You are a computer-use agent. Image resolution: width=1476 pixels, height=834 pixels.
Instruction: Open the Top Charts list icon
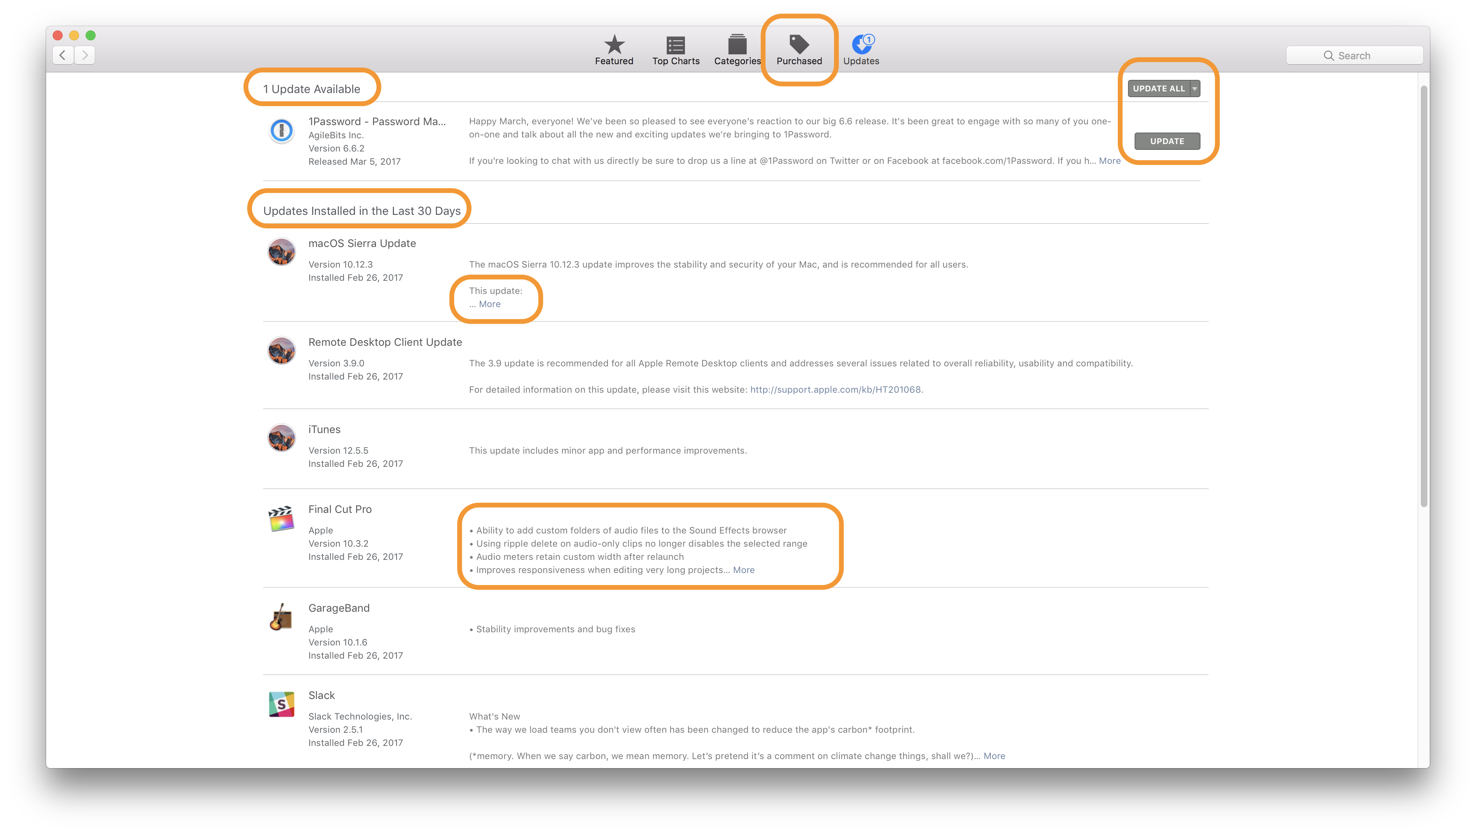click(x=675, y=45)
